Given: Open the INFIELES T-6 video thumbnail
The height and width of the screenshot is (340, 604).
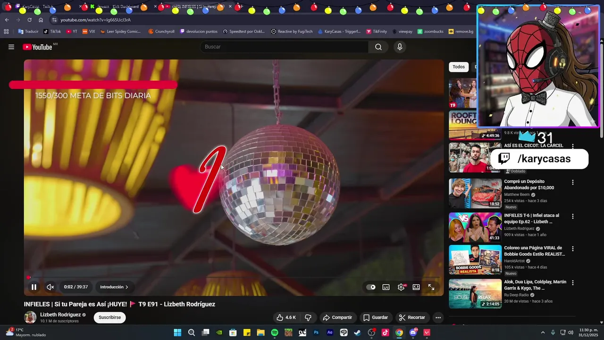Looking at the screenshot, I should click(x=475, y=227).
